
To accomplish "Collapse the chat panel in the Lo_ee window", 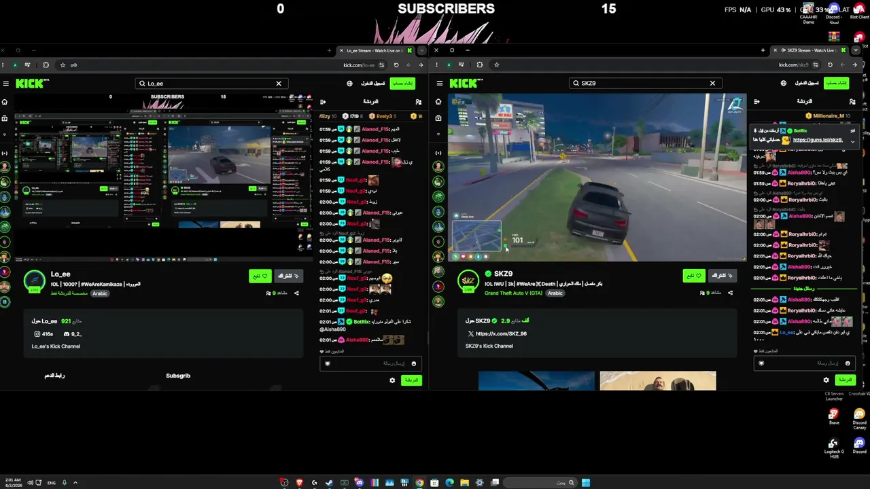I will [x=323, y=102].
